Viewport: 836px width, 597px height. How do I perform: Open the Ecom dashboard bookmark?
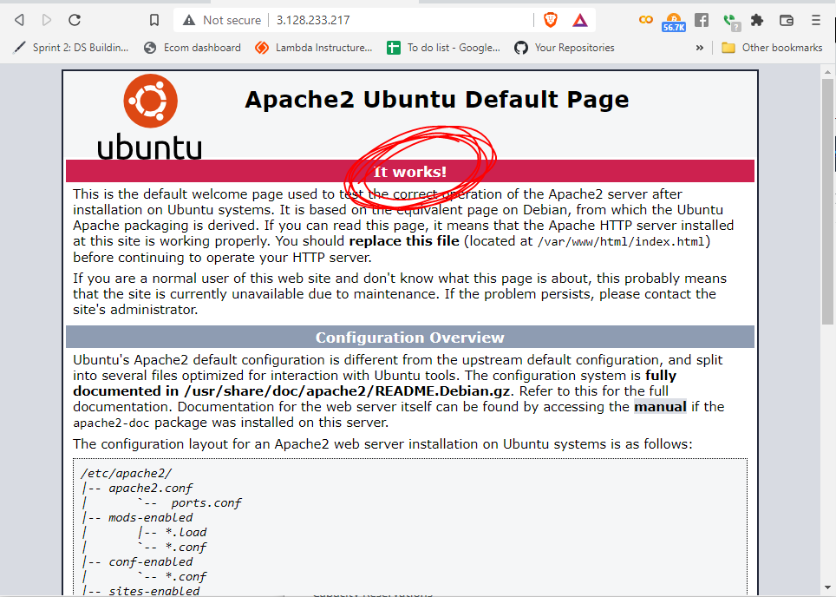193,48
